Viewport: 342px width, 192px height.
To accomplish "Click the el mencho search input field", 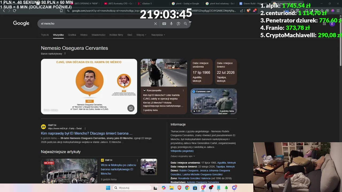I will click(96, 24).
